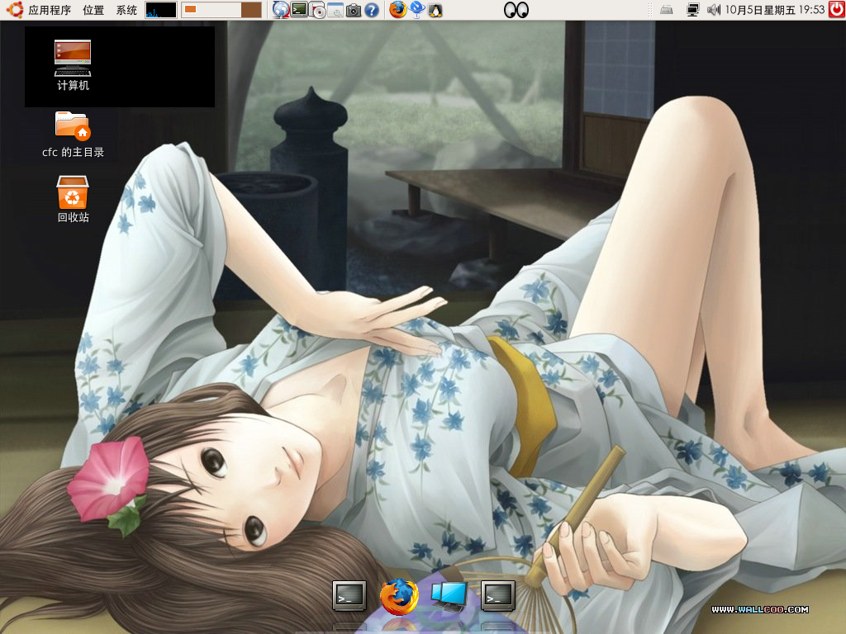Click the googly eyes applet
The height and width of the screenshot is (634, 846).
pyautogui.click(x=516, y=10)
